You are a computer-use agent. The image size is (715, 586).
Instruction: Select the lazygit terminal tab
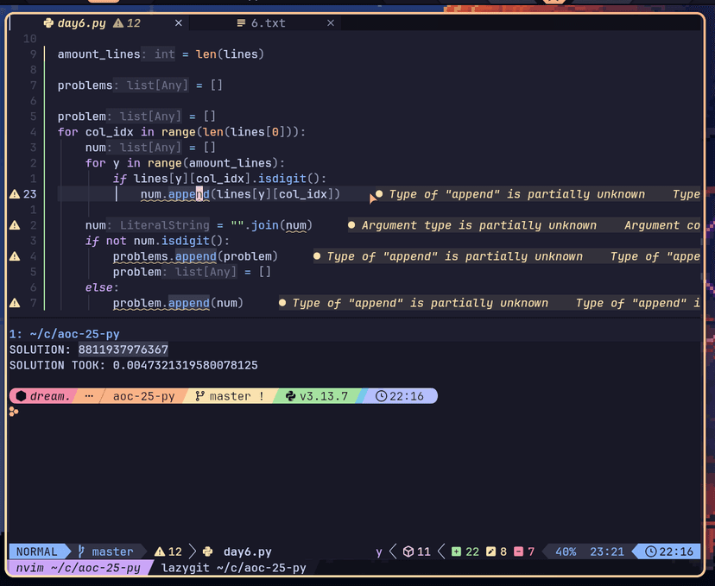coord(233,568)
